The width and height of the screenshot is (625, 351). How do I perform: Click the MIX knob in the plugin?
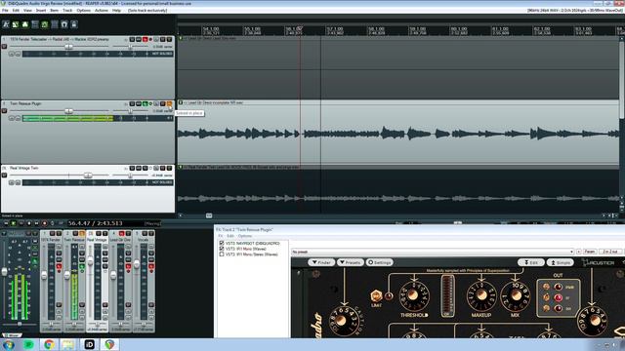tap(516, 295)
